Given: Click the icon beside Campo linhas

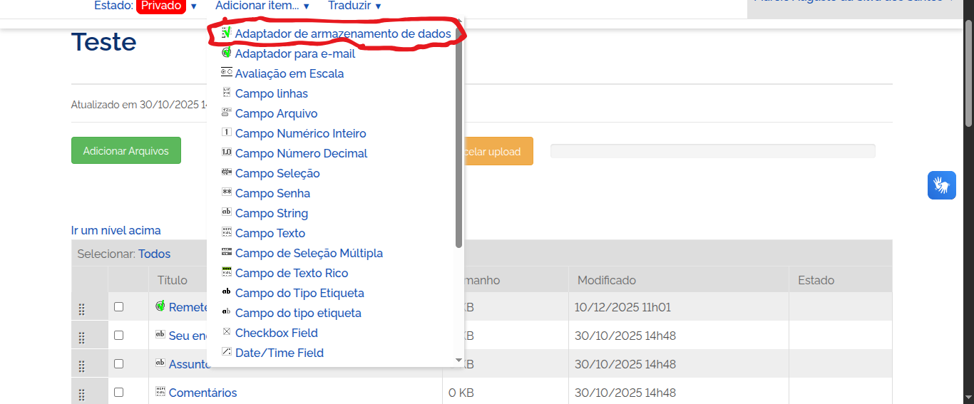Looking at the screenshot, I should pos(227,92).
